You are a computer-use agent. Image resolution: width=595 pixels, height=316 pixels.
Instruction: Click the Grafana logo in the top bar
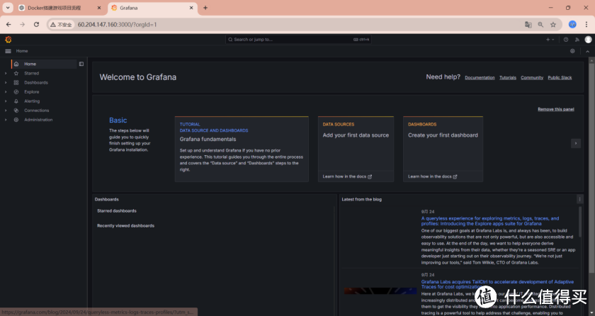pos(8,40)
